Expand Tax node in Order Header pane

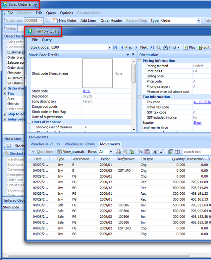click(4, 94)
